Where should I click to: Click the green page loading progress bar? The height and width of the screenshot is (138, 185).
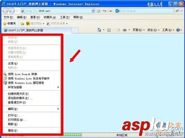(71, 135)
